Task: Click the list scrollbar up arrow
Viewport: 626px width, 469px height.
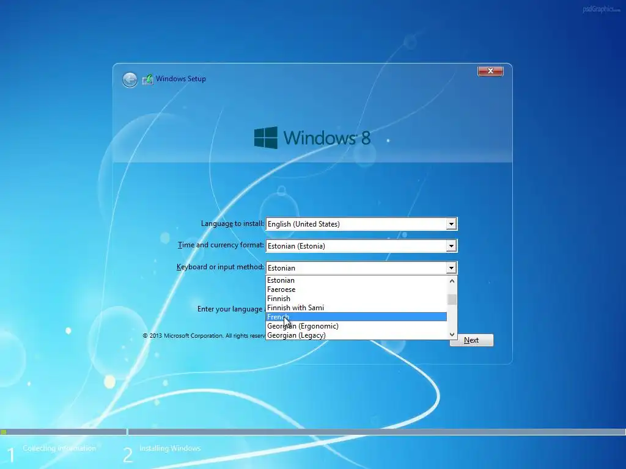Action: pos(452,281)
